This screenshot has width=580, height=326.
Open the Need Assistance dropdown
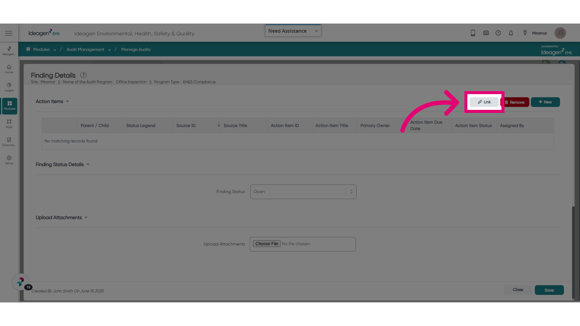[293, 31]
